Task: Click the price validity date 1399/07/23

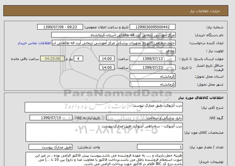Action: [152, 67]
